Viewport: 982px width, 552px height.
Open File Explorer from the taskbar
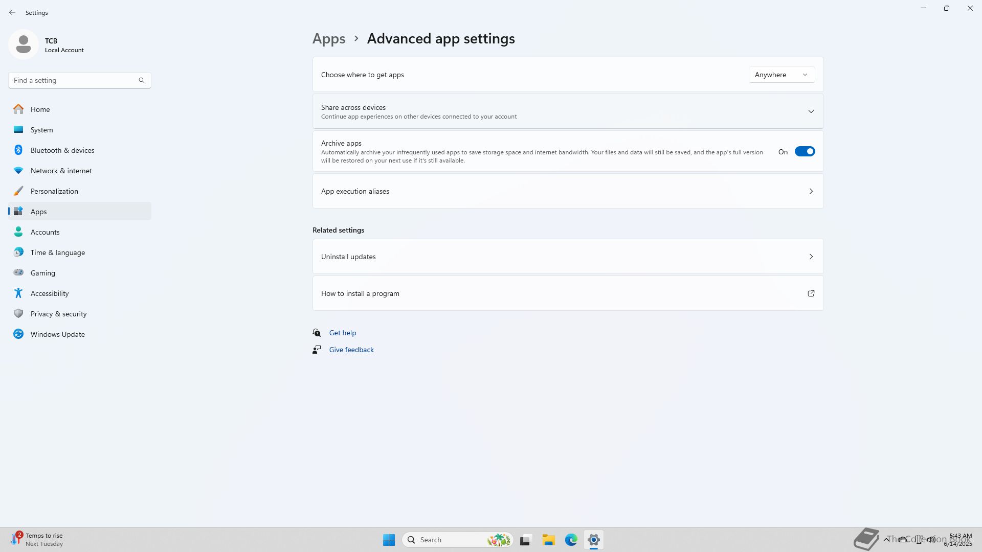(x=548, y=540)
